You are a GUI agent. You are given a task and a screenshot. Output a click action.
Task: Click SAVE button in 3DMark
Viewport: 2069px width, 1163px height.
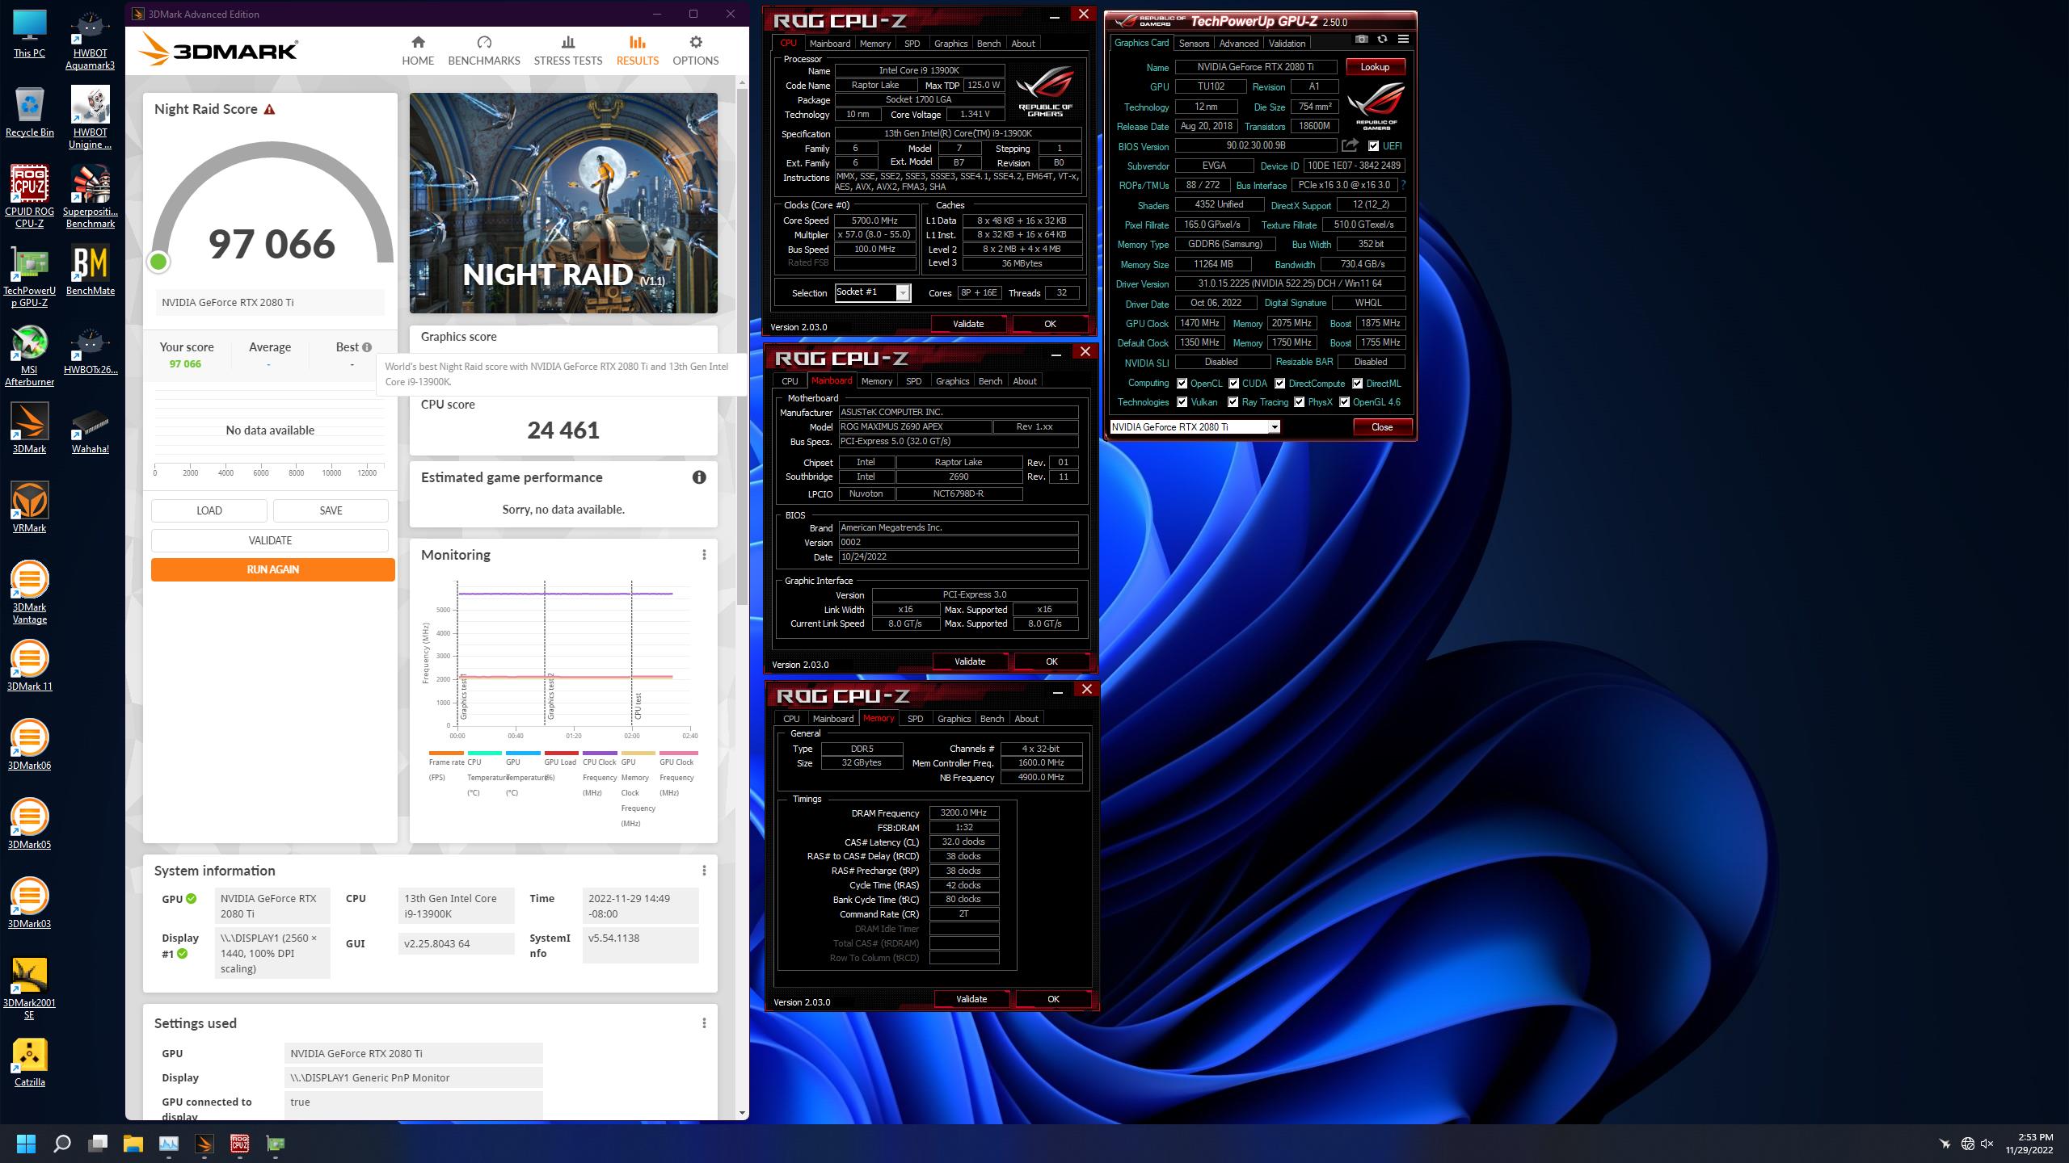pos(331,510)
